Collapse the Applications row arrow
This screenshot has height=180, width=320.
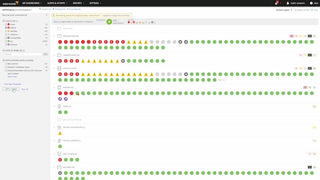[54, 36]
